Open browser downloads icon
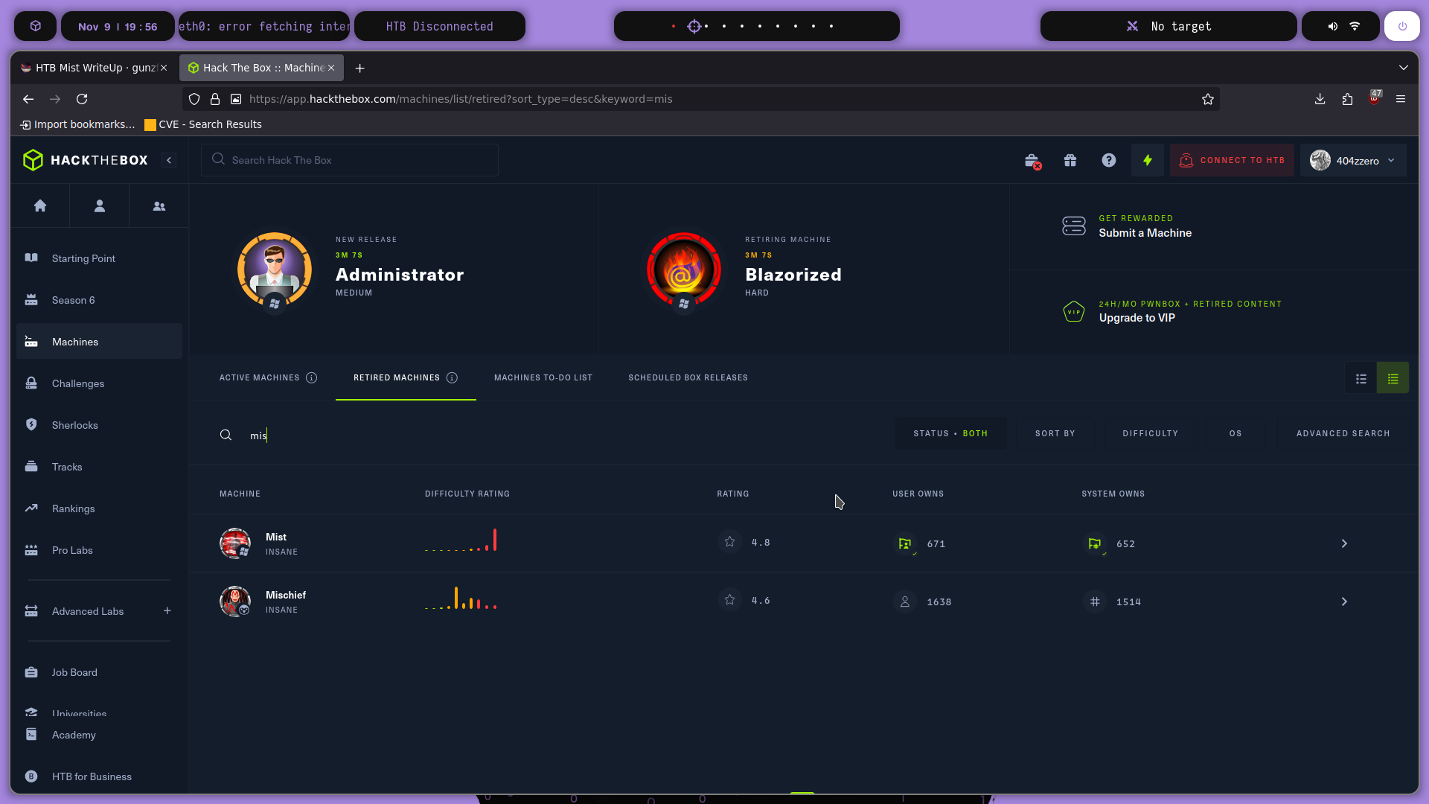The image size is (1429, 804). (x=1320, y=99)
